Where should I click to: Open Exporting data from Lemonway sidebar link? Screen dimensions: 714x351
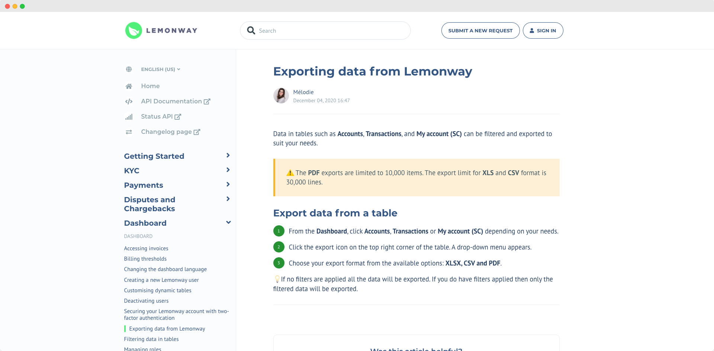click(167, 329)
